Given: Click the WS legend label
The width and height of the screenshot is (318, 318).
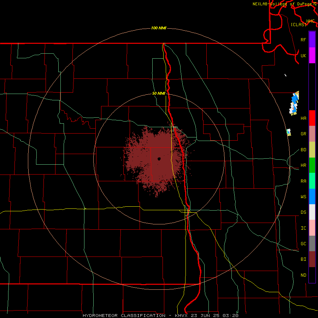Looking at the screenshot, I should 303,196.
